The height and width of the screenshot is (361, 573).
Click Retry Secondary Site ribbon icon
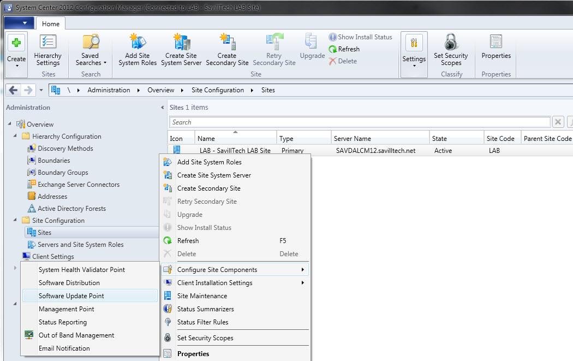coord(274,42)
